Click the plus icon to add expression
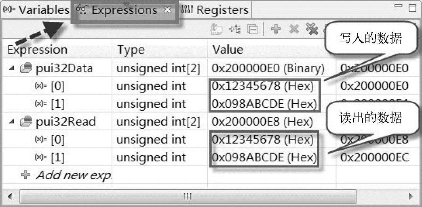Screen dimensions: 422x207 pyautogui.click(x=276, y=29)
